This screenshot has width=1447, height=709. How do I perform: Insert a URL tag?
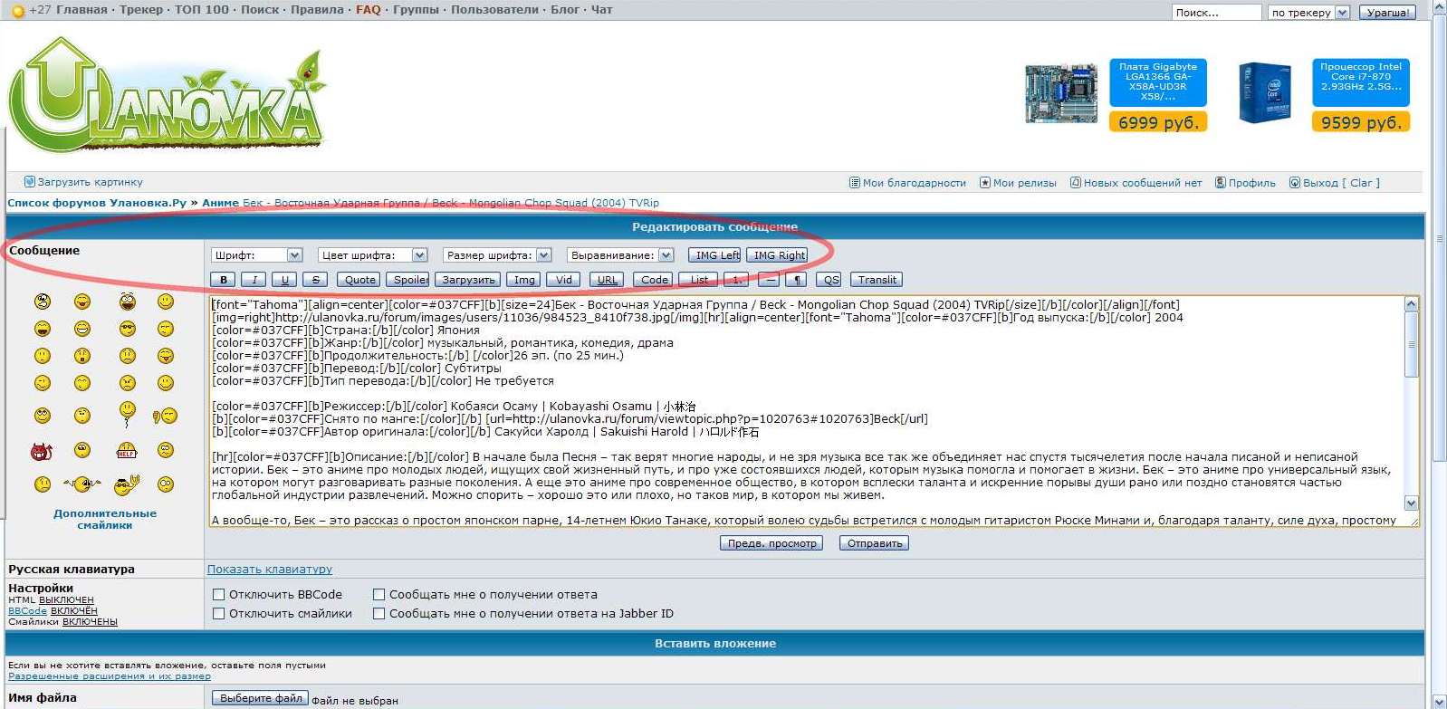coord(608,280)
